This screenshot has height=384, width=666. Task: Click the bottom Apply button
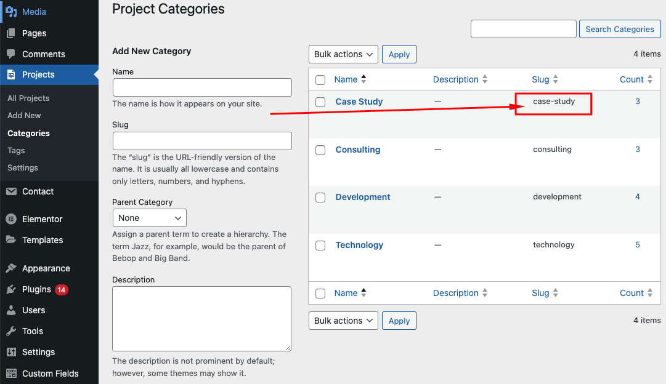tap(399, 321)
